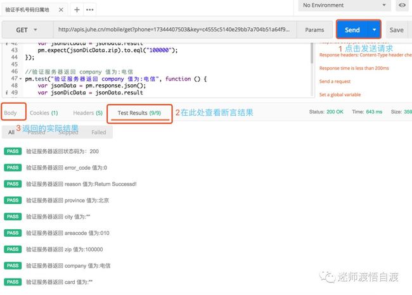
Task: Click the script editor vertical scrollbar
Action: click(x=312, y=53)
